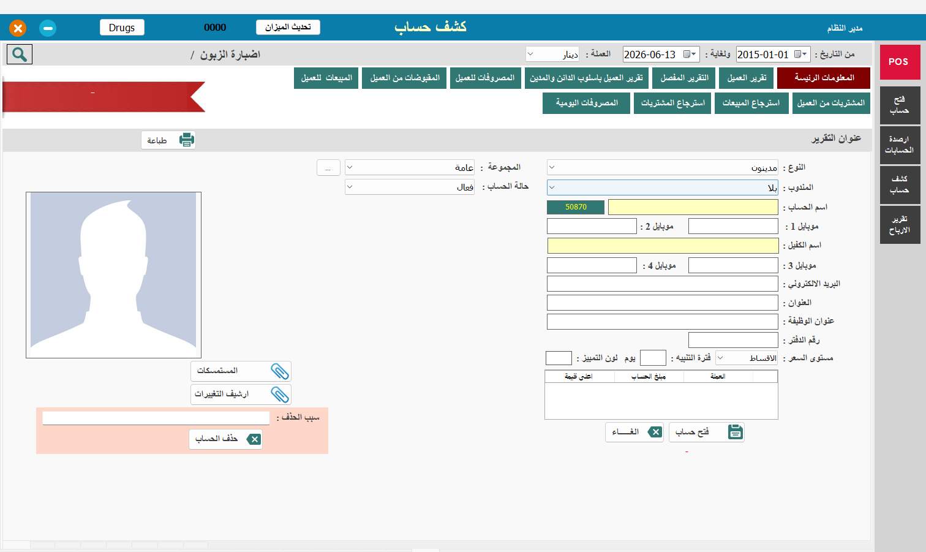Click the magnifier search icon
The height and width of the screenshot is (552, 926).
(20, 55)
